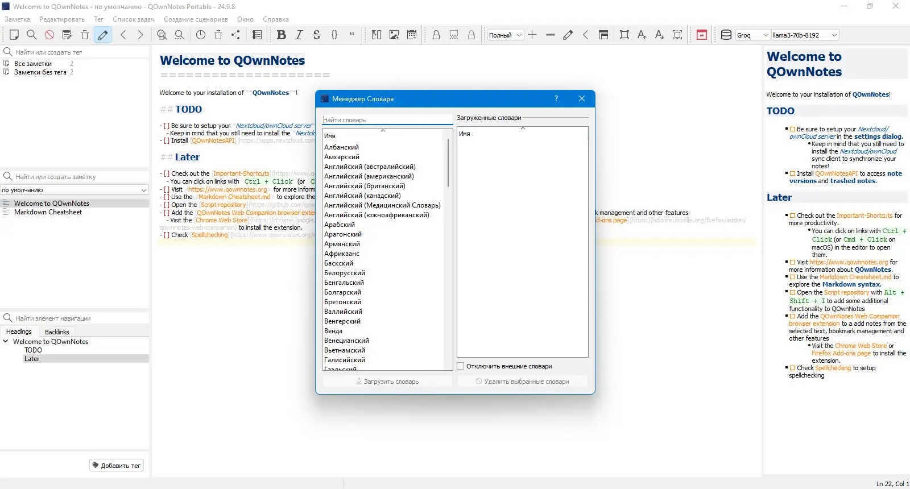Click the dialog help question mark button
The image size is (910, 489).
[556, 98]
